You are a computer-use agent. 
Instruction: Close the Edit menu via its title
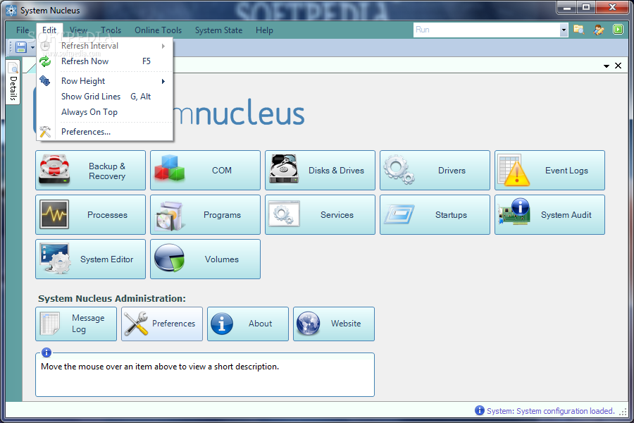point(49,30)
